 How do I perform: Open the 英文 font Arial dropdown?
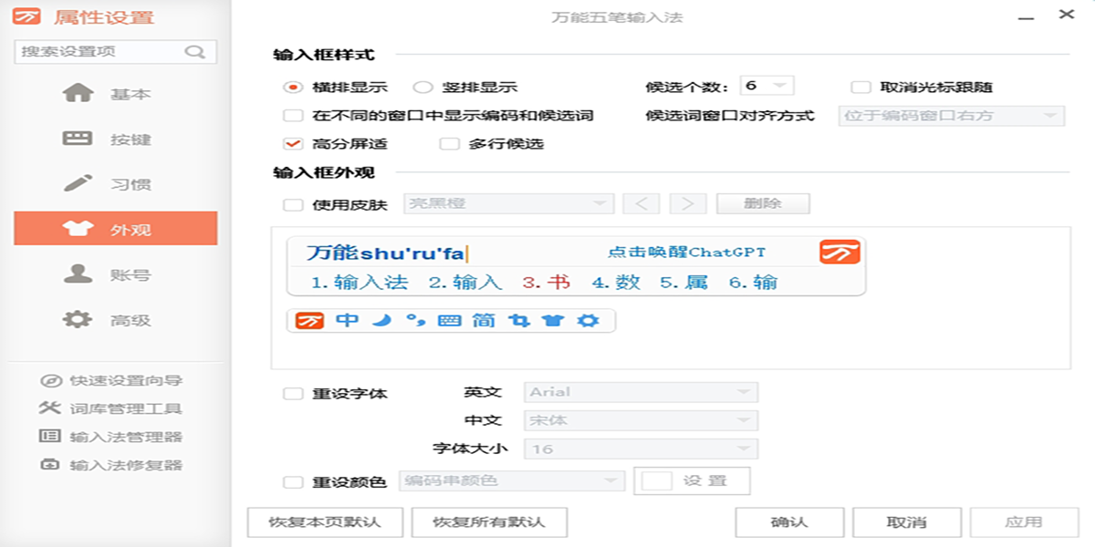click(x=641, y=392)
